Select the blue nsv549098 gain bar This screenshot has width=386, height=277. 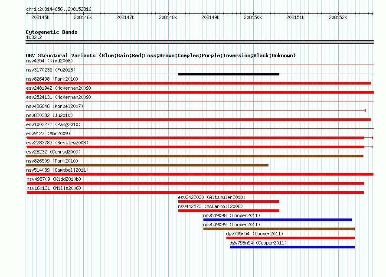point(278,220)
